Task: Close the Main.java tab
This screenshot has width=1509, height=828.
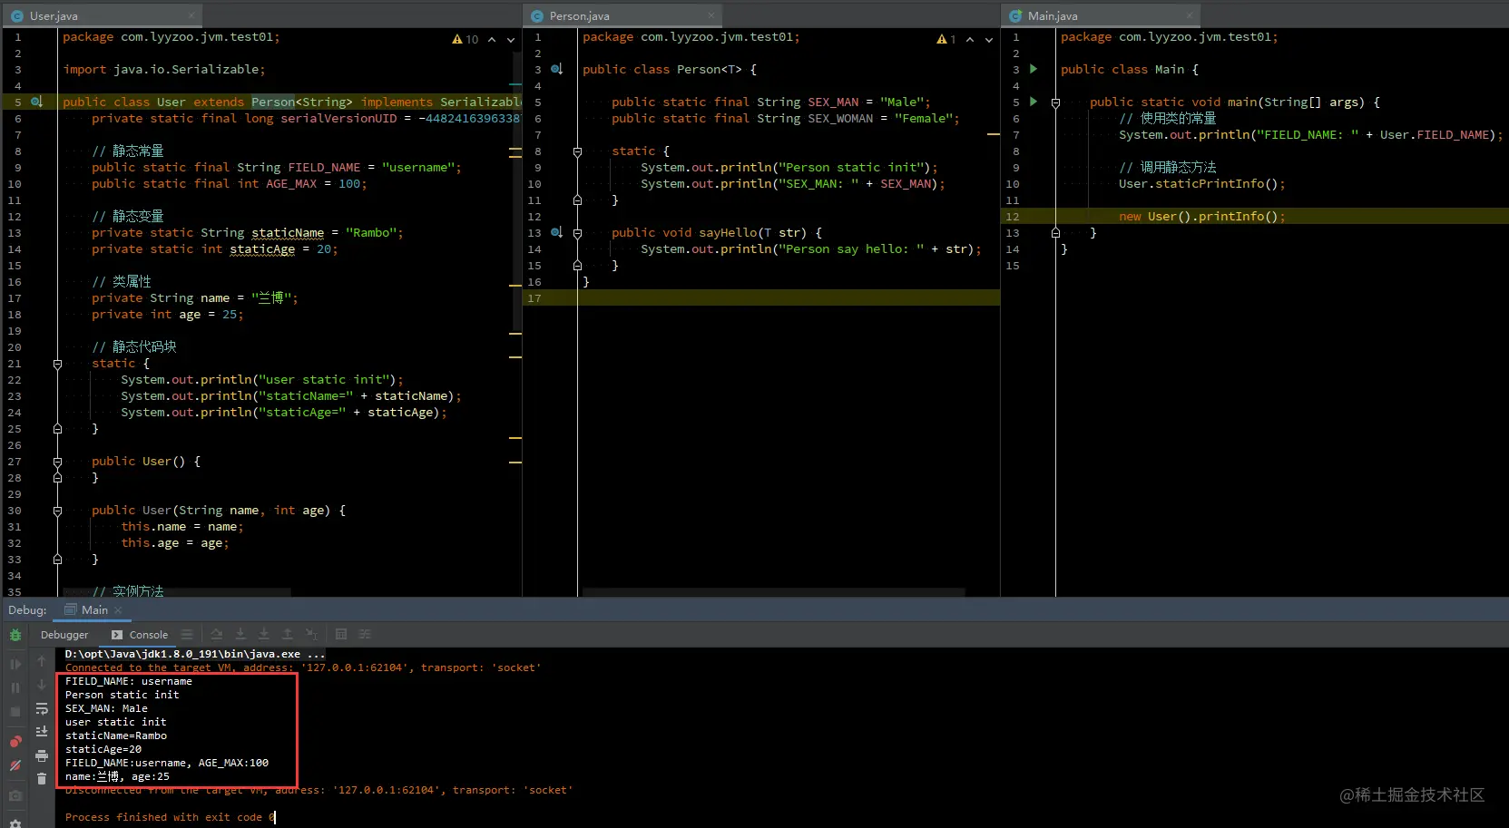Action: coord(1190,15)
